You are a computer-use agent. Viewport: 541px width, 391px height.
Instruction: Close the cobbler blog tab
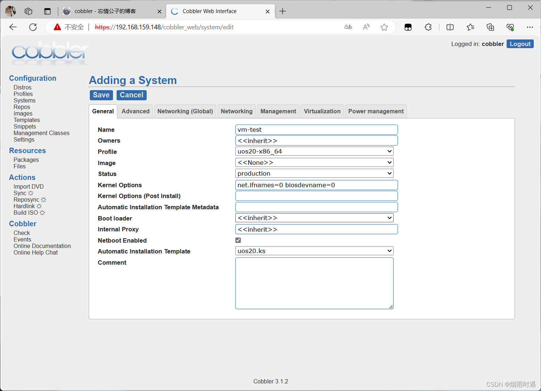coord(159,12)
